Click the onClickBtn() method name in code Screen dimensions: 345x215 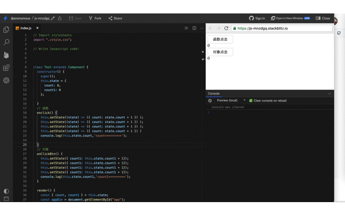pyautogui.click(x=48, y=154)
